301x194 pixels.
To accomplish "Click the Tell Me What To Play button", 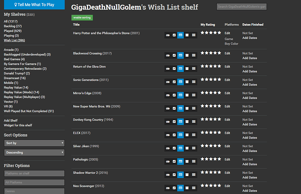I will 34,5.
